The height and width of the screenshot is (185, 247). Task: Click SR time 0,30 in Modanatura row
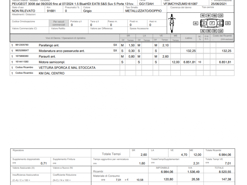coord(132,51)
